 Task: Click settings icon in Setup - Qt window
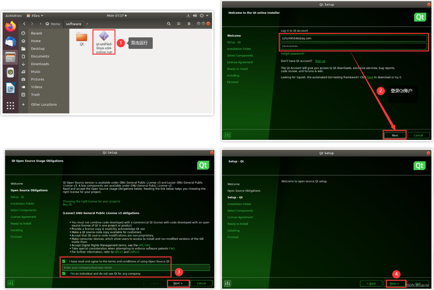[x=228, y=283]
